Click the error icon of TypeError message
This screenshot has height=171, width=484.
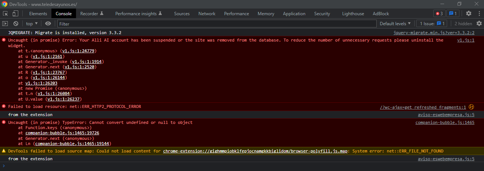[4, 122]
